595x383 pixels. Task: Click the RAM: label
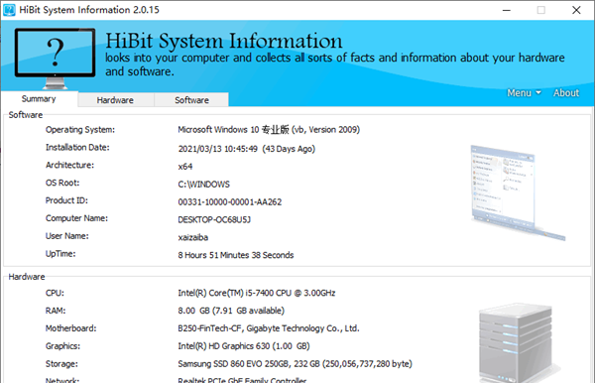coord(56,311)
